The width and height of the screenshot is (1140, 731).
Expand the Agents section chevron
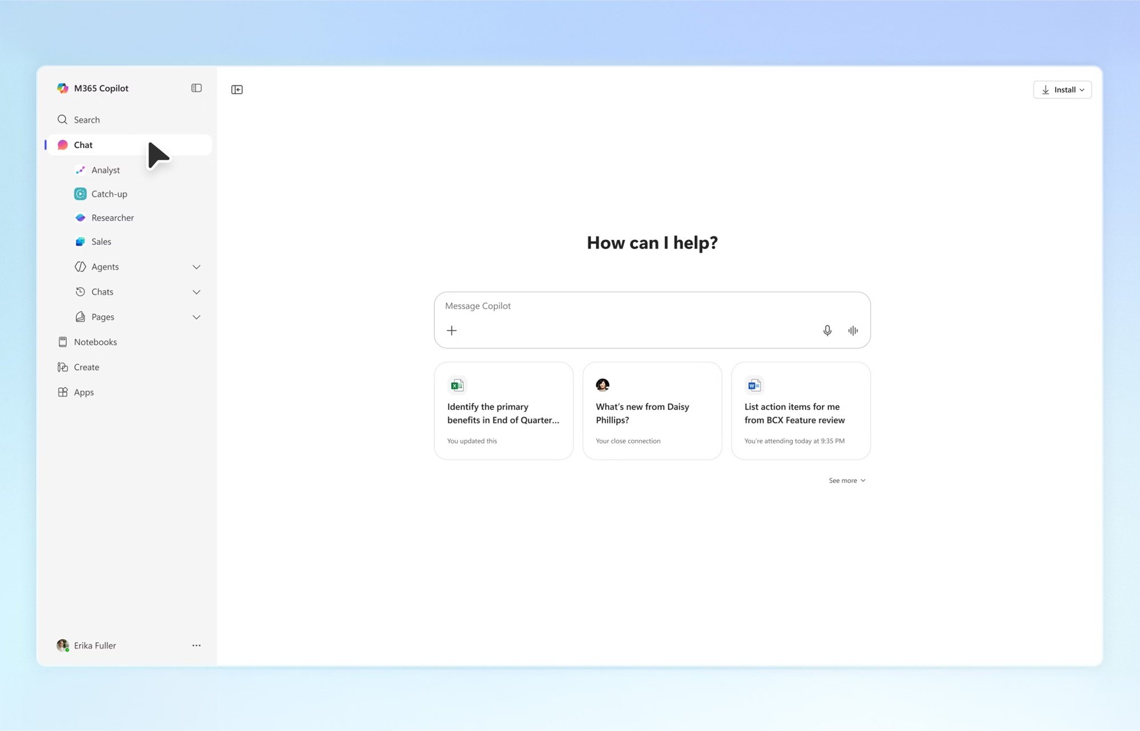[196, 267]
